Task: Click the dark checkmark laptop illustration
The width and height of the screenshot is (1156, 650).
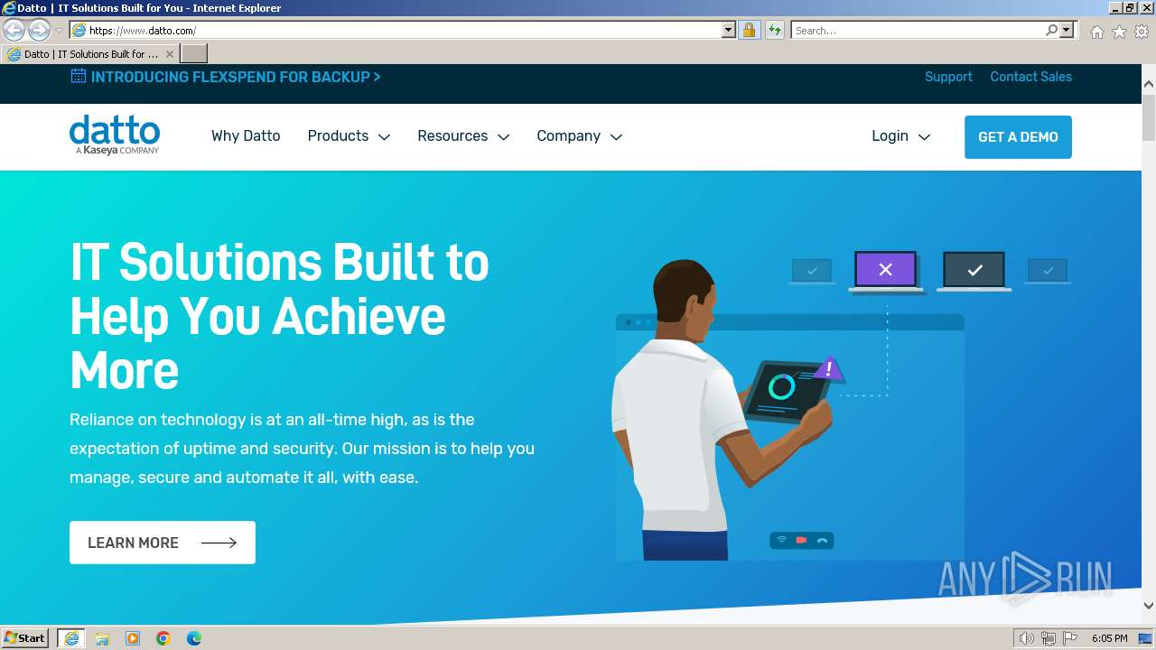Action: pyautogui.click(x=974, y=272)
